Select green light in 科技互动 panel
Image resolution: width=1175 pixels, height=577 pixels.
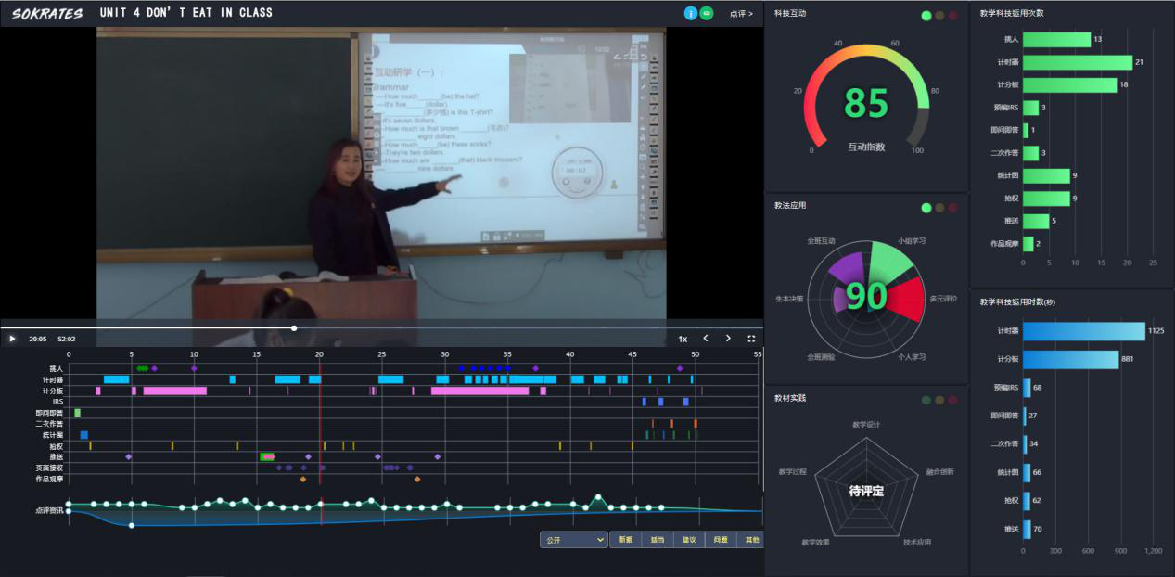(926, 16)
